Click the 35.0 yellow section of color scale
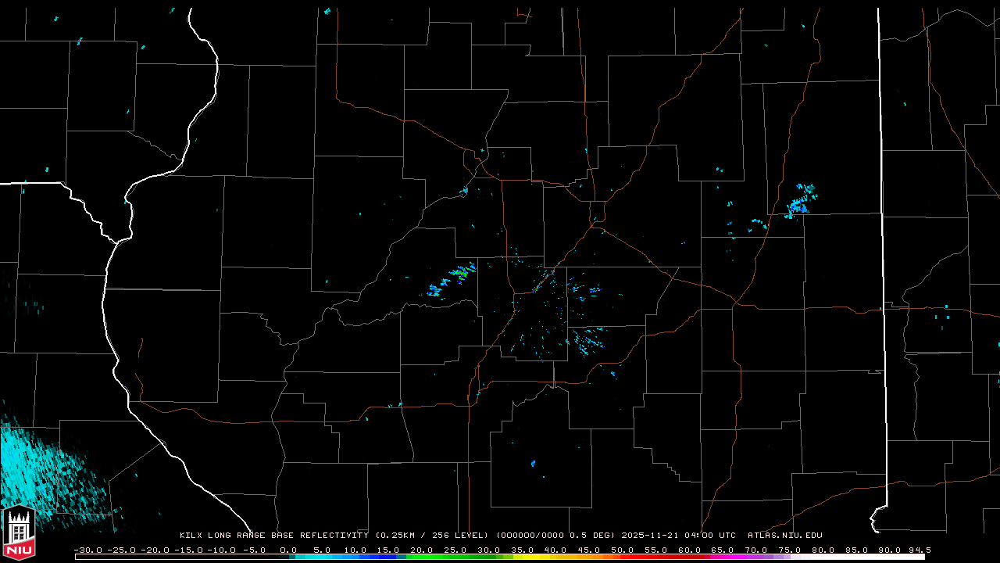 point(523,557)
